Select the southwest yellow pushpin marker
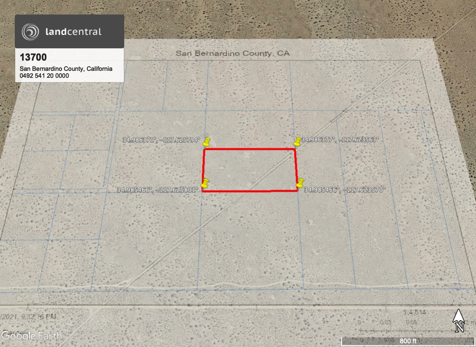The width and height of the screenshot is (476, 347). tap(205, 184)
